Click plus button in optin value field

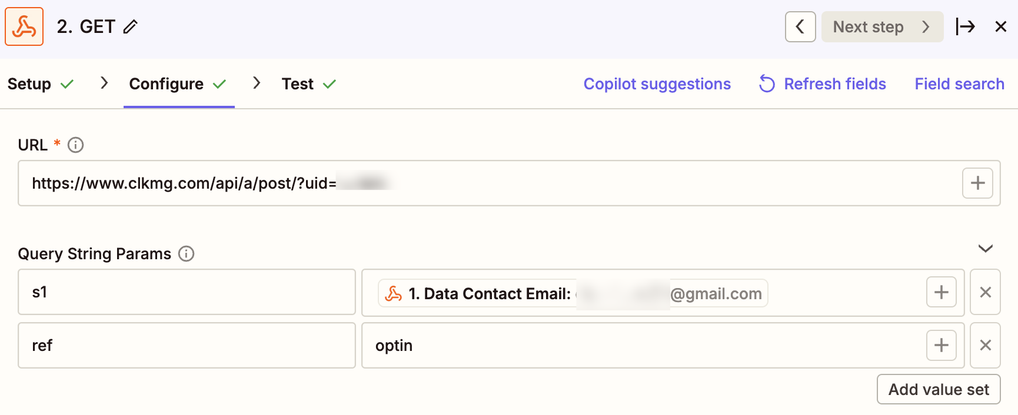click(941, 345)
